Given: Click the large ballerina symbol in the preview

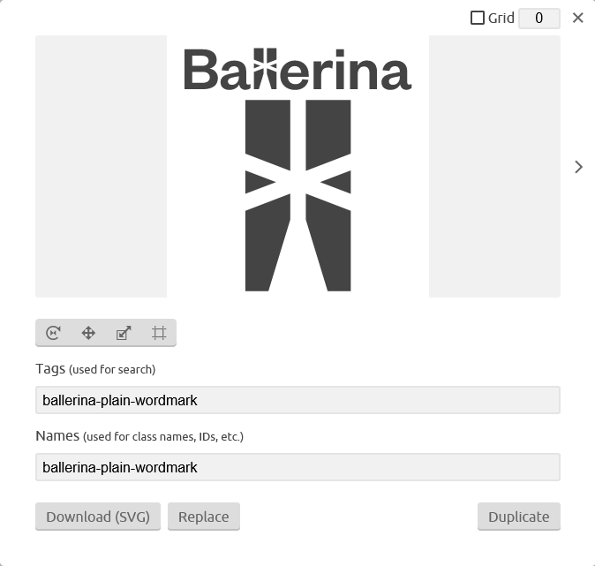Looking at the screenshot, I should (297, 195).
